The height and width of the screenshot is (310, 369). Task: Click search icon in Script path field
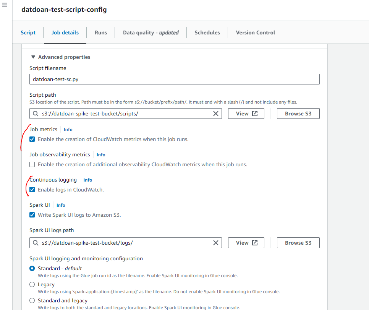[x=36, y=114]
